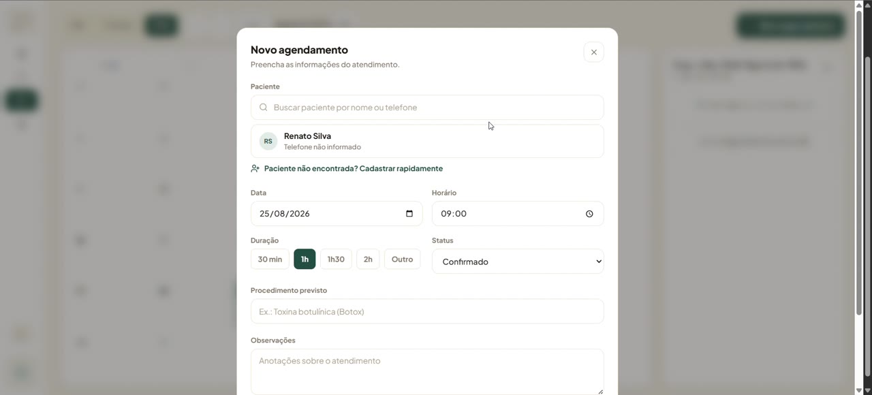Select patient Renato Silva from results
872x395 pixels.
[427, 141]
